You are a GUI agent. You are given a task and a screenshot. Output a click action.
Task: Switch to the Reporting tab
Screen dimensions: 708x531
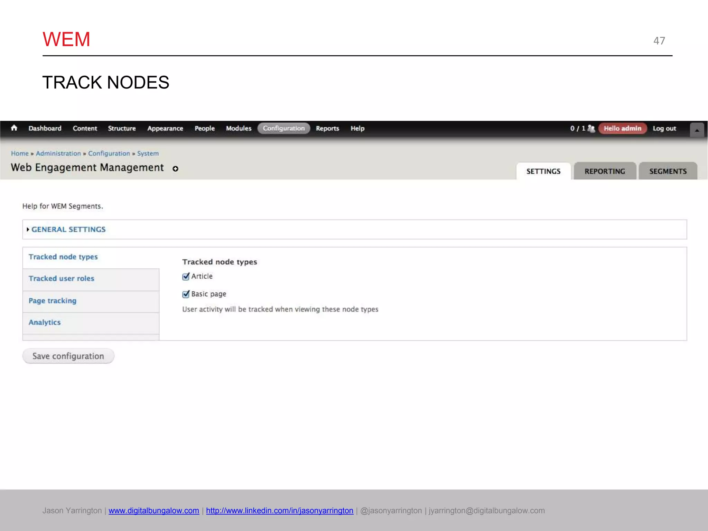(x=605, y=171)
